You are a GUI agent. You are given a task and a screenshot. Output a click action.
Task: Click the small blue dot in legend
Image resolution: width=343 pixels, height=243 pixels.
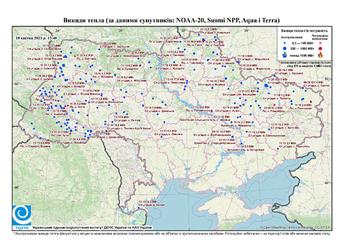tap(285, 44)
